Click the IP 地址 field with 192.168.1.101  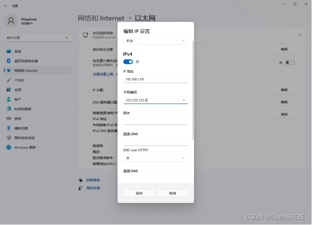[x=156, y=79]
